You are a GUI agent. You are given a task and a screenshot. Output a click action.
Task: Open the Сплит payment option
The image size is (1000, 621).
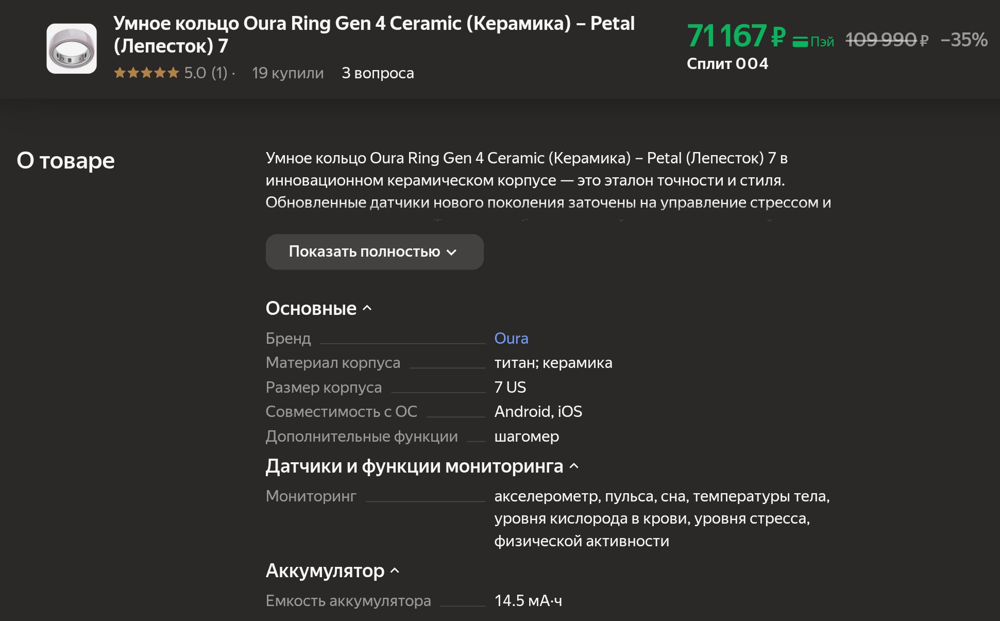click(727, 63)
